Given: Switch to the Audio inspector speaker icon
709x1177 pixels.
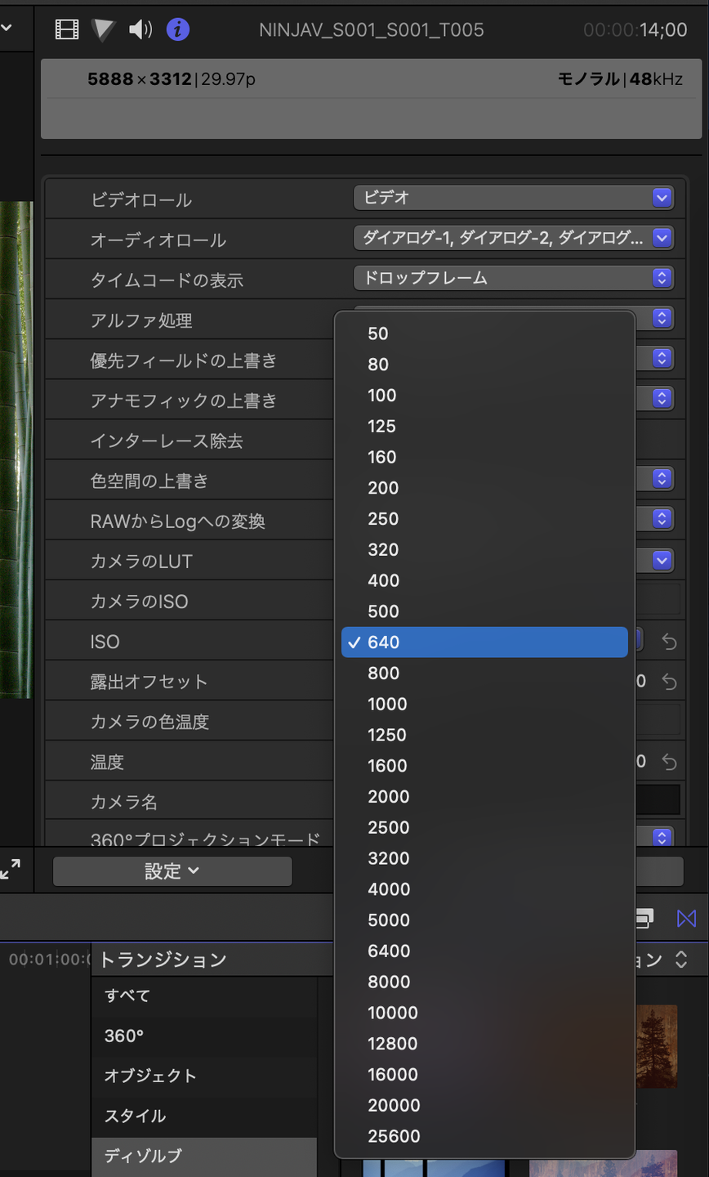Looking at the screenshot, I should (x=140, y=30).
